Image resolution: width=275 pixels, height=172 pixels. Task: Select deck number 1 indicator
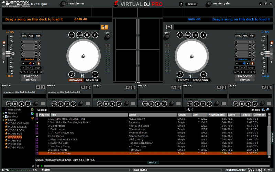point(104,27)
